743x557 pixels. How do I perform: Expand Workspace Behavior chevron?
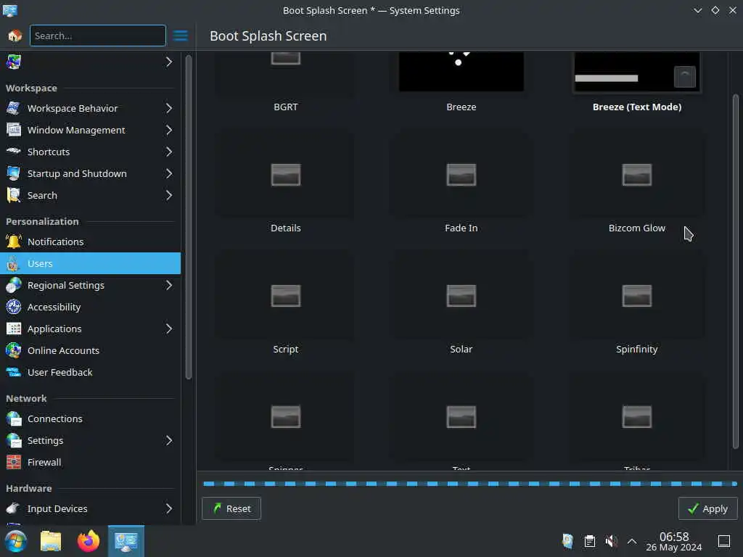click(x=169, y=109)
